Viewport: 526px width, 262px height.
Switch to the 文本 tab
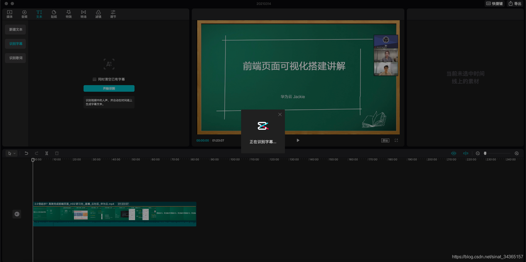tap(39, 14)
